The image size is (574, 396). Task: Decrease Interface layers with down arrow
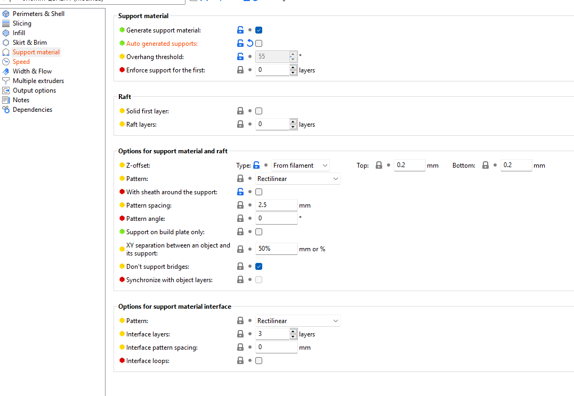coord(293,336)
